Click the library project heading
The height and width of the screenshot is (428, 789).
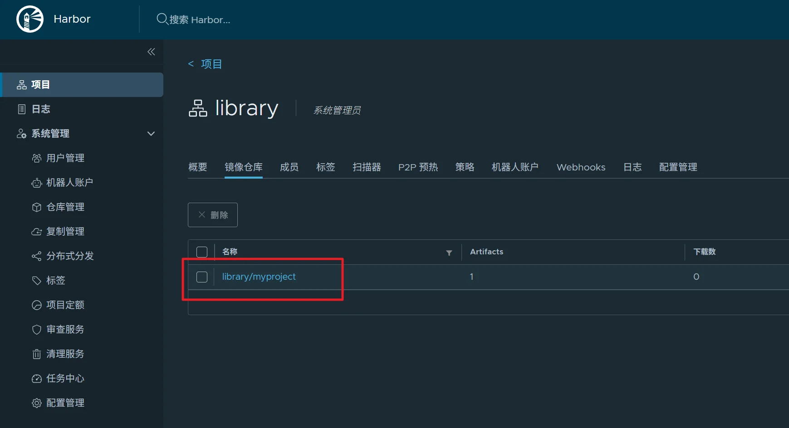246,108
